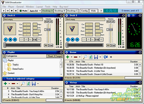144x104 pixels.
Task: Open the Queue remove dropdown arrow
Action: (x=80, y=57)
